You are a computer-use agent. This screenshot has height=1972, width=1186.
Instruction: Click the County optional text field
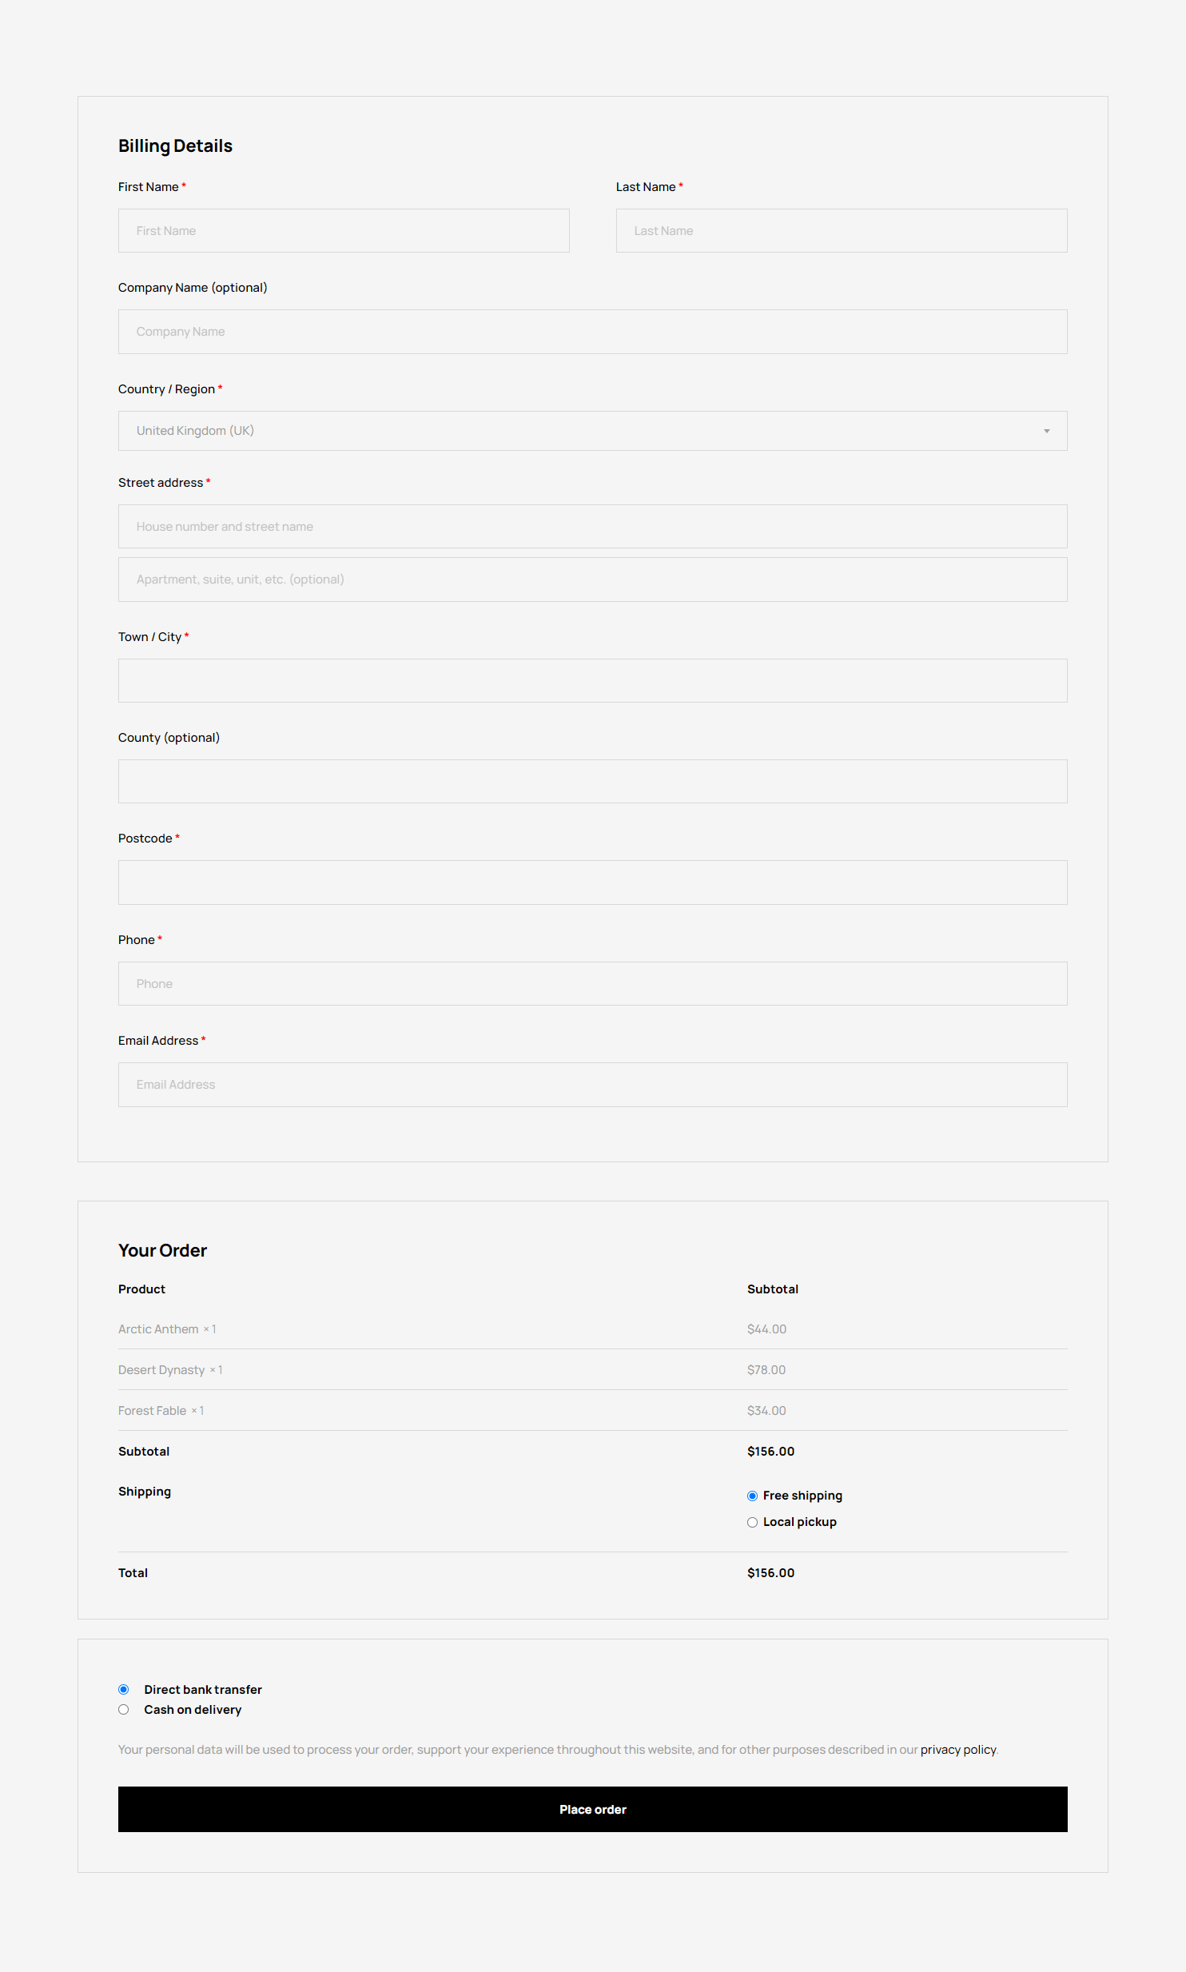[x=592, y=782]
